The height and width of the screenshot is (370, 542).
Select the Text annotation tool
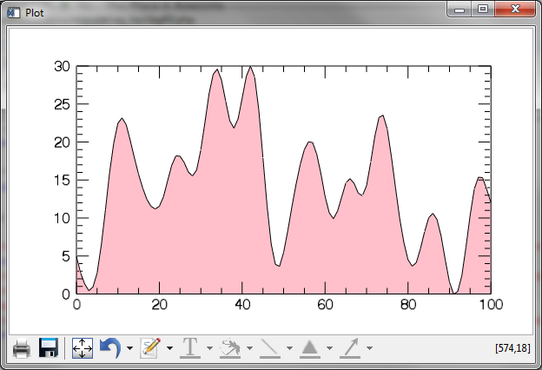190,348
